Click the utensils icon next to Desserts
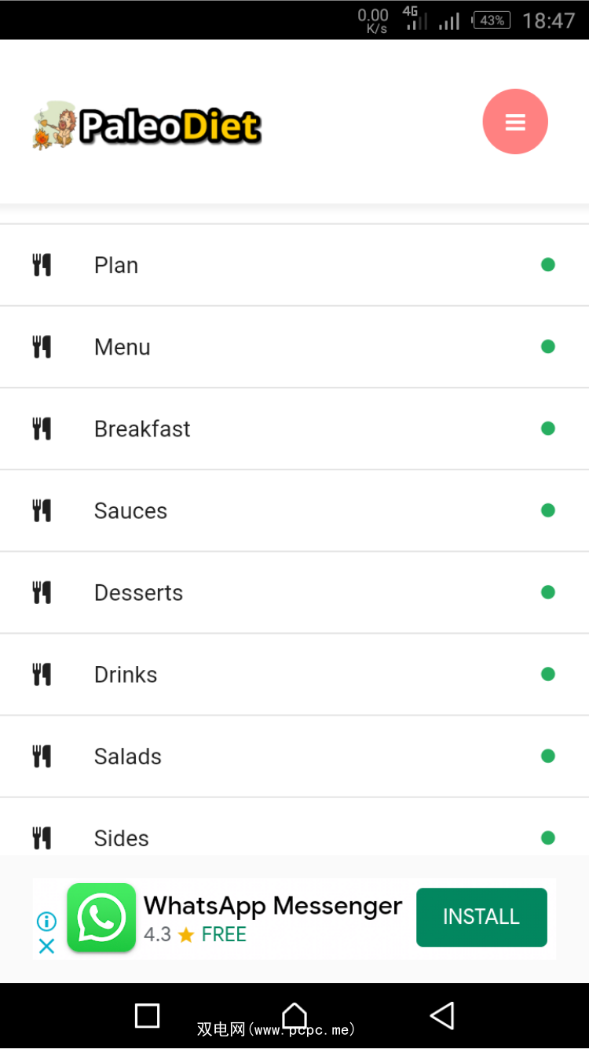The width and height of the screenshot is (589, 1049). pos(42,592)
